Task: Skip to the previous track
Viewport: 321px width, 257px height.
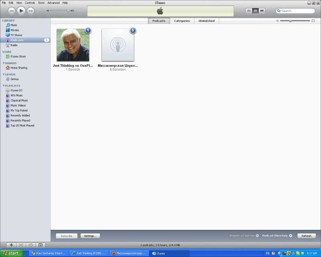Action: click(12, 11)
